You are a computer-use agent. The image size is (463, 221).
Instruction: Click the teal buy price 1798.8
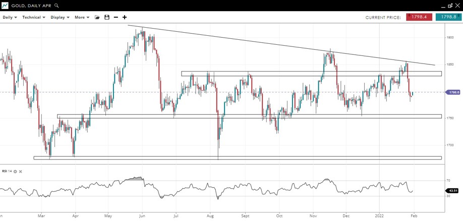point(448,17)
